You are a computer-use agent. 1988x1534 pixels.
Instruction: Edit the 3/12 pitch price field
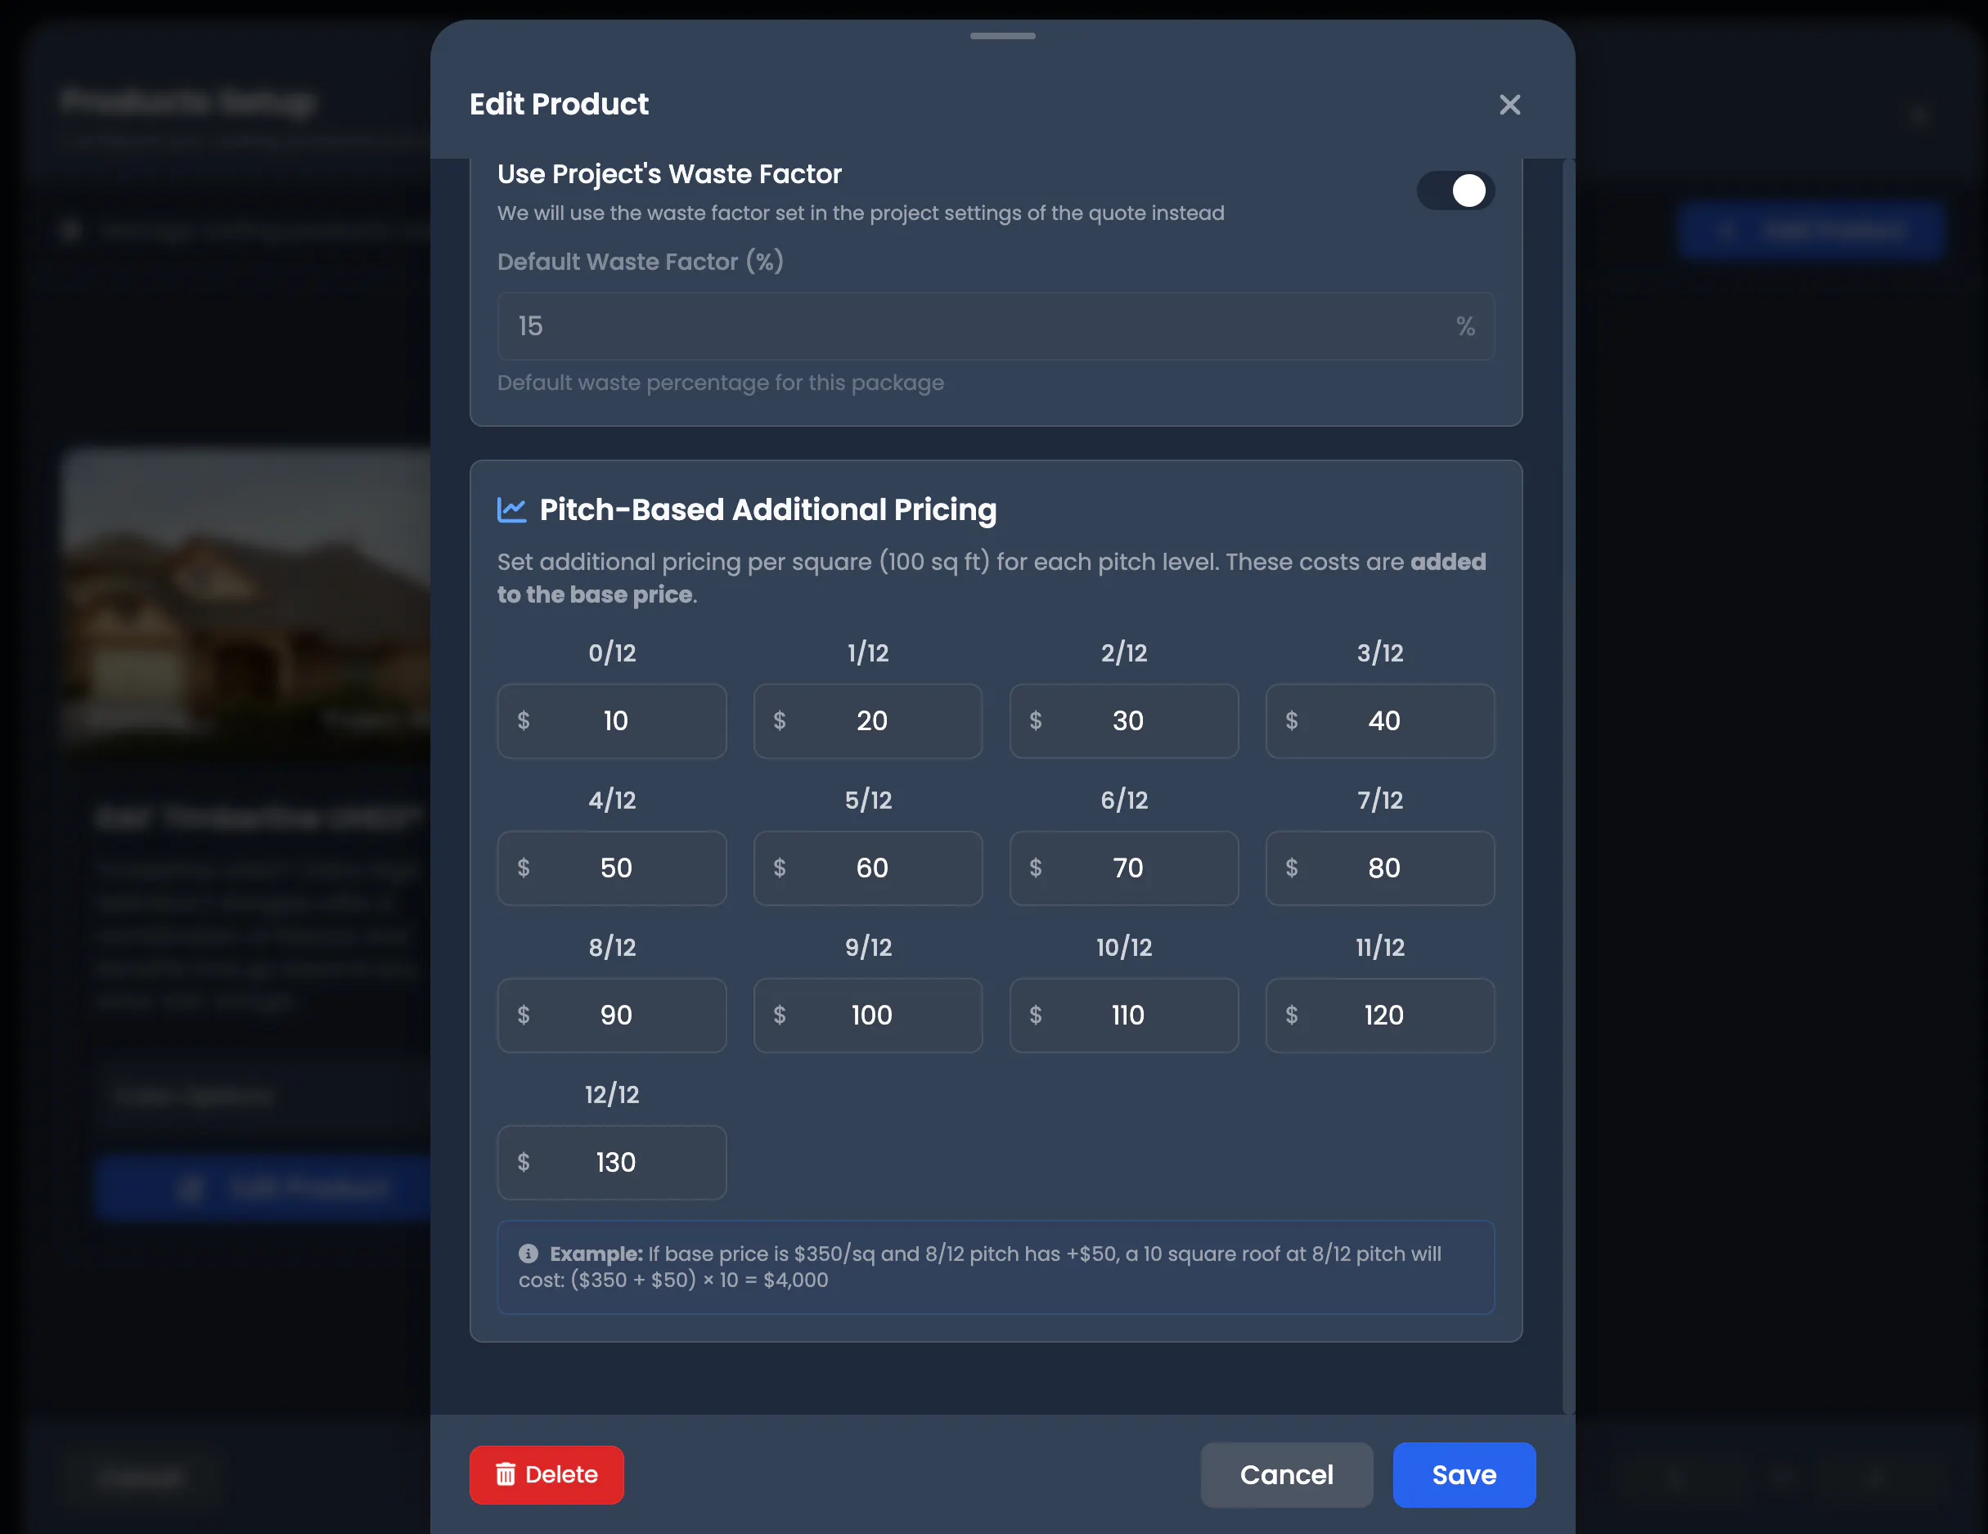tap(1380, 720)
